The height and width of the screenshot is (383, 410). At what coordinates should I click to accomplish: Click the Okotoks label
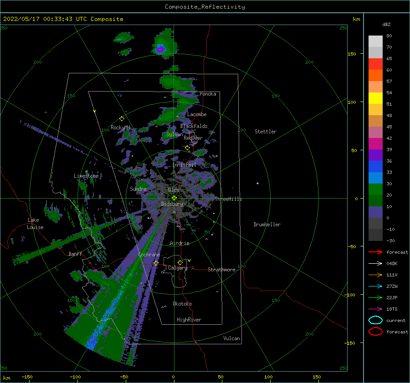(x=182, y=304)
